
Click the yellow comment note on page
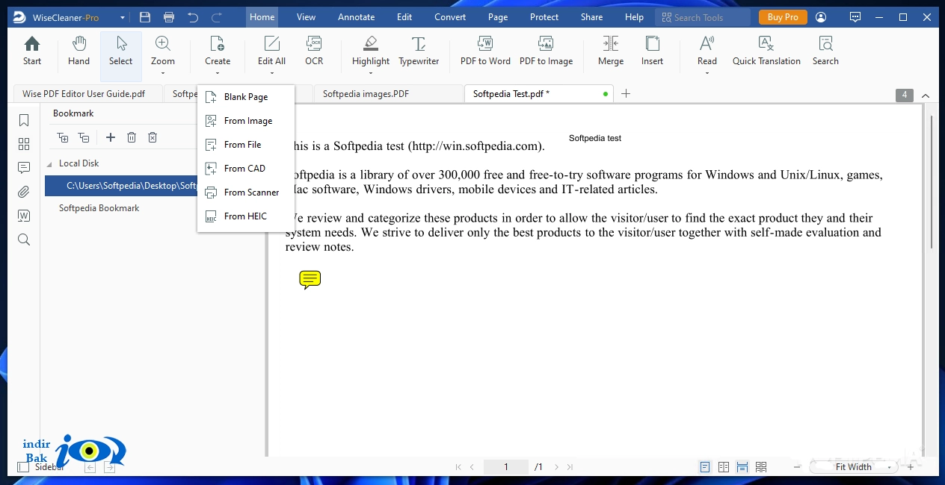point(310,280)
